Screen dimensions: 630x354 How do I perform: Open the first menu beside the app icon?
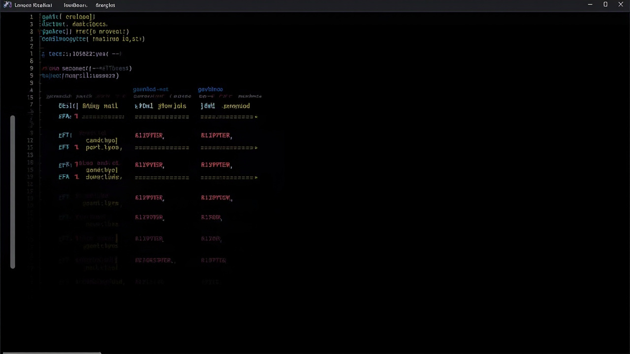33,5
